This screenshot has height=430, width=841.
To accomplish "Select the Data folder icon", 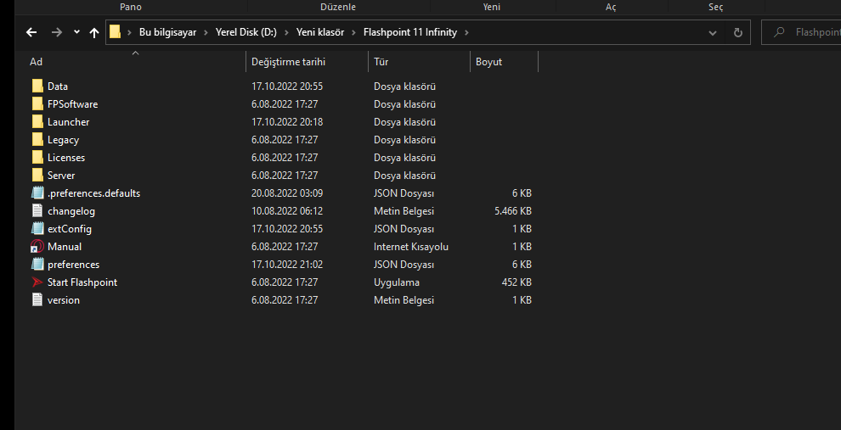I will point(37,87).
